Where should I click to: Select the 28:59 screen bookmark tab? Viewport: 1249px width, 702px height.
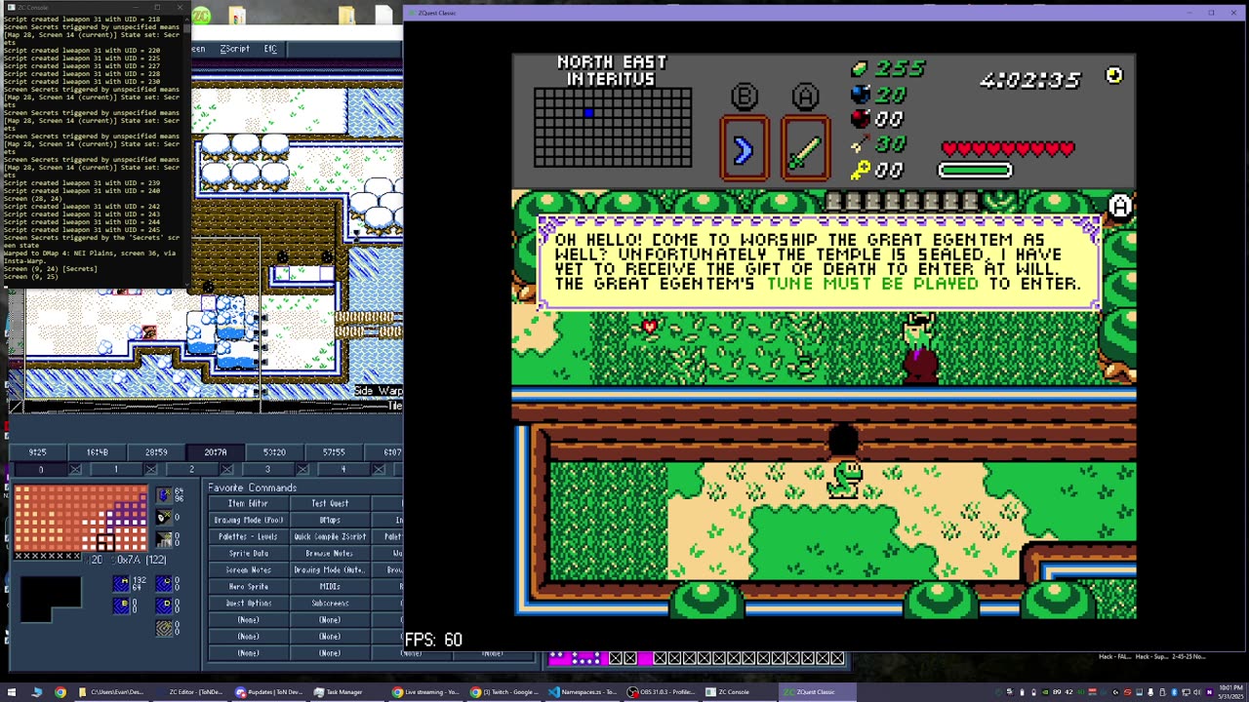156,452
